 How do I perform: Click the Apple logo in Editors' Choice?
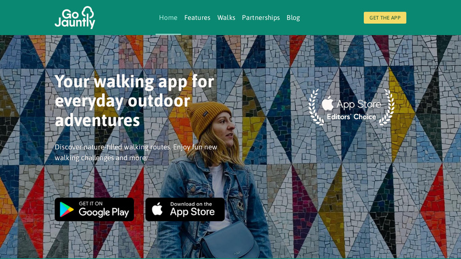click(x=328, y=103)
